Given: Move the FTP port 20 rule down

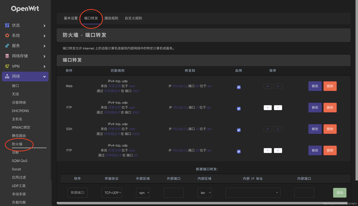Looking at the screenshot, I should [x=278, y=150].
